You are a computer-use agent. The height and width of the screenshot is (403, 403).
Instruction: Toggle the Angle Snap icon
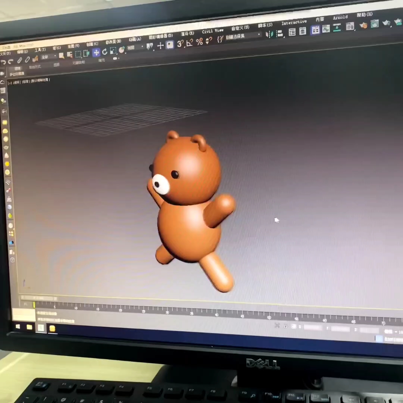pos(190,43)
